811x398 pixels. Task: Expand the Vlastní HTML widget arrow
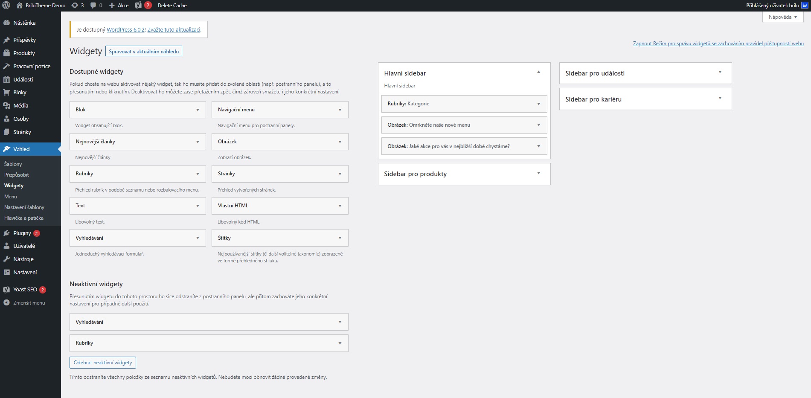click(x=340, y=206)
